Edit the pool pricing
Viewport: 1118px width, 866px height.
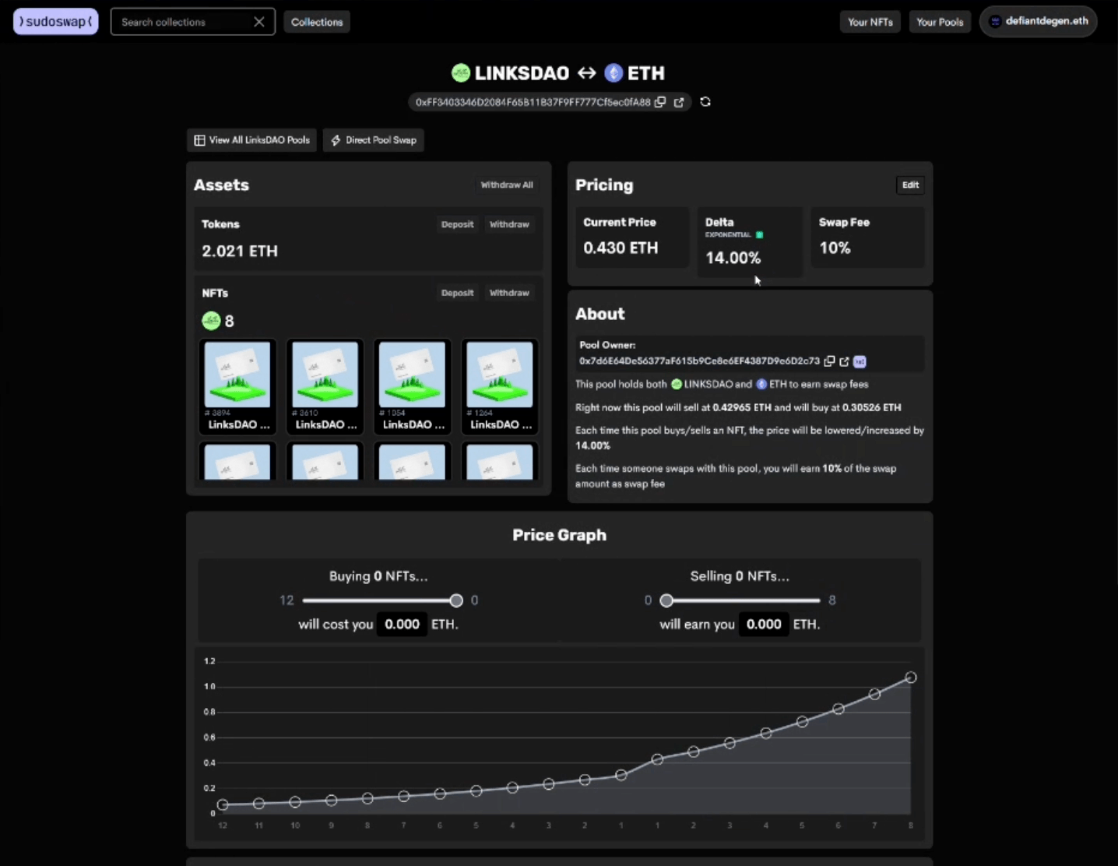click(x=910, y=185)
